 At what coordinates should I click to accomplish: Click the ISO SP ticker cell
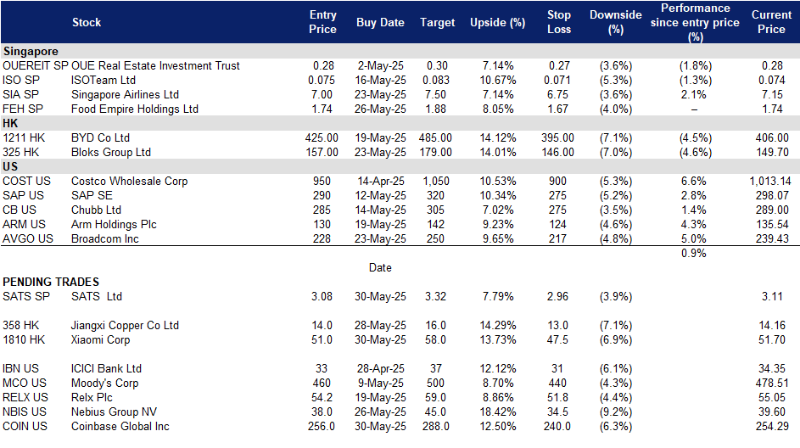[21, 80]
